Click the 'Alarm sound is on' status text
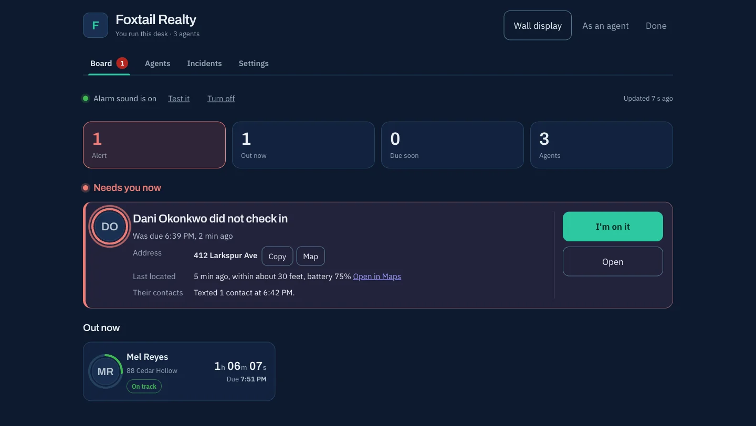The width and height of the screenshot is (756, 426). 125,99
